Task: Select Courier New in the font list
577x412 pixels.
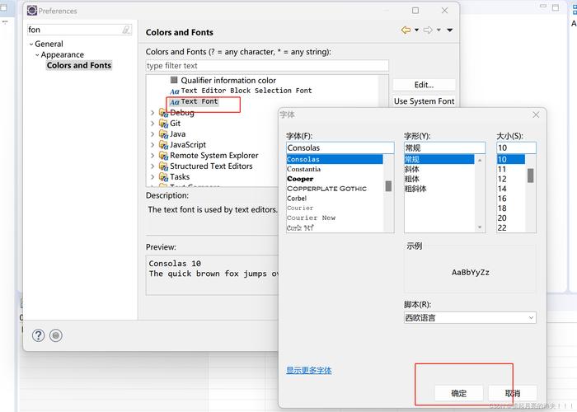Action: pos(312,218)
